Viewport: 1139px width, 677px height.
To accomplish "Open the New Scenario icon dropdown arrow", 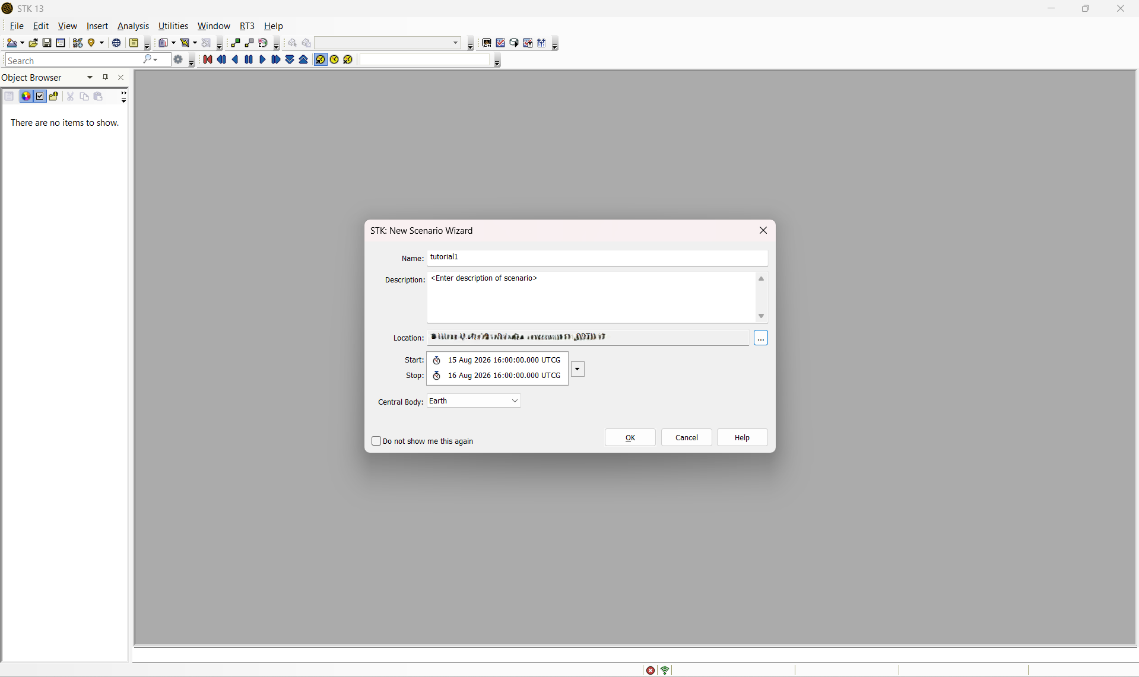I will click(22, 43).
